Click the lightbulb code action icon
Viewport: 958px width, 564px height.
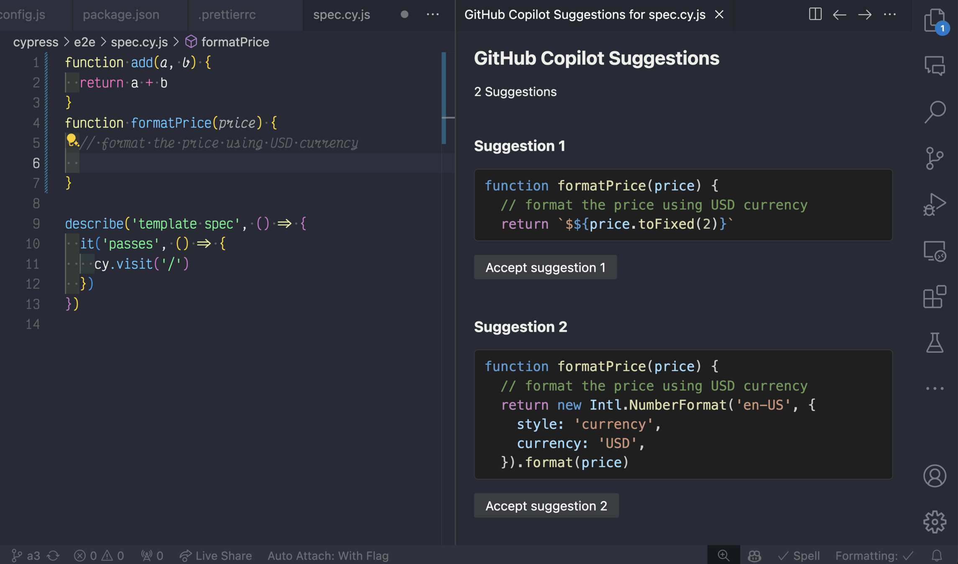(72, 140)
